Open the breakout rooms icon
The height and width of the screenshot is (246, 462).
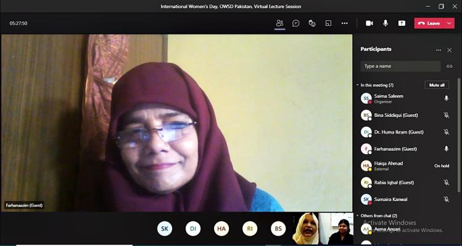[x=328, y=23]
